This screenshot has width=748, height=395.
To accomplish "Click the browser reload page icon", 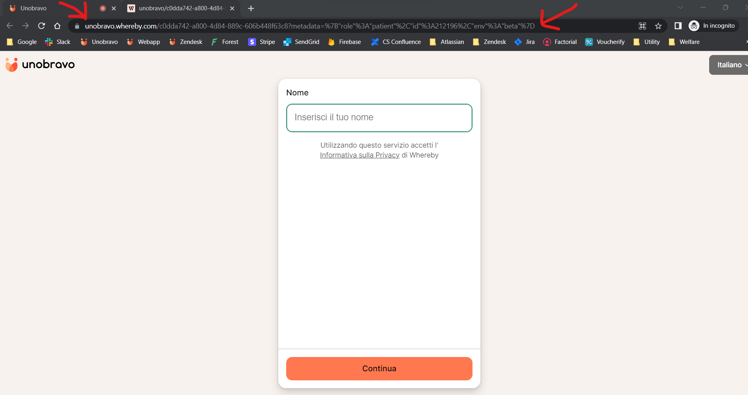I will tap(42, 26).
